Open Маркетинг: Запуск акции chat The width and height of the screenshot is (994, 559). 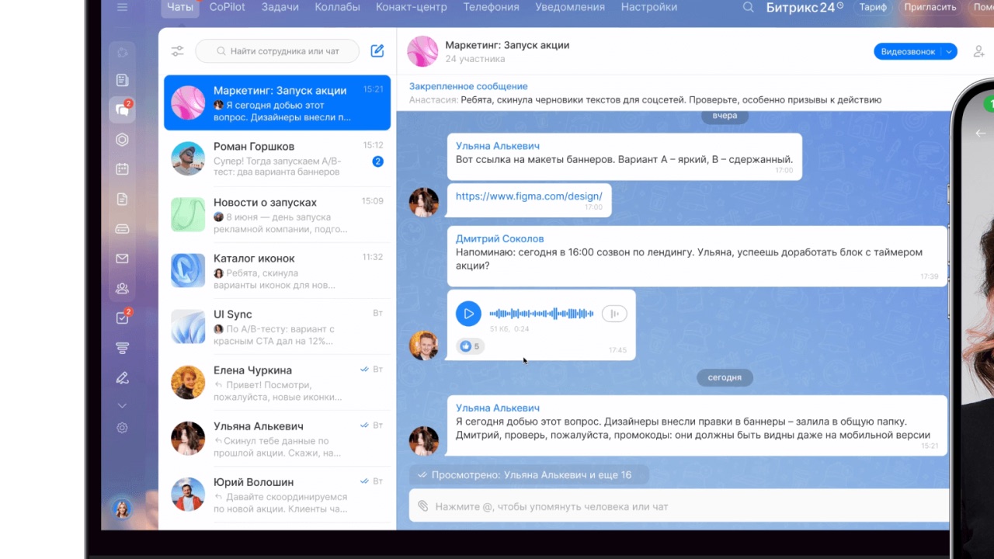(277, 102)
